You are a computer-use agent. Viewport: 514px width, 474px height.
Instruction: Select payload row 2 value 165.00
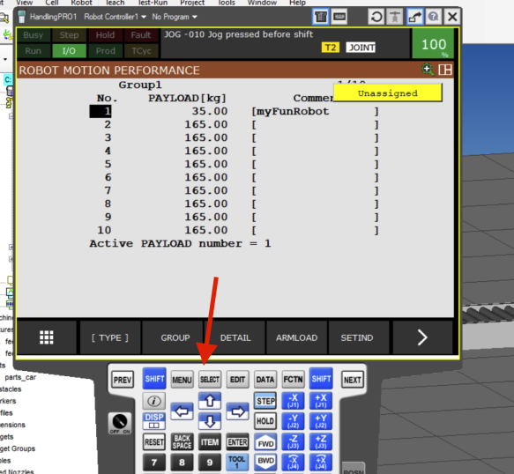(x=205, y=124)
